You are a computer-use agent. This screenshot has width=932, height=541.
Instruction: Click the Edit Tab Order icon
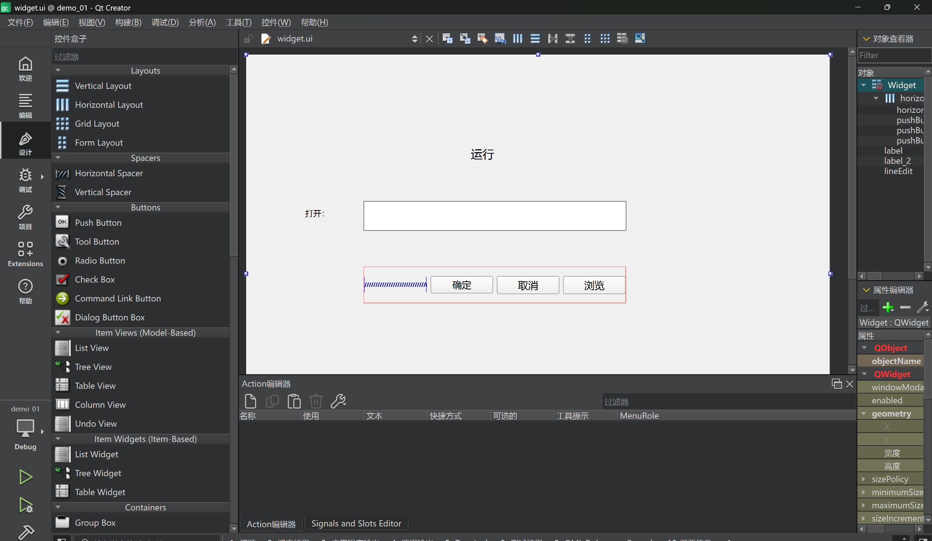coord(500,39)
